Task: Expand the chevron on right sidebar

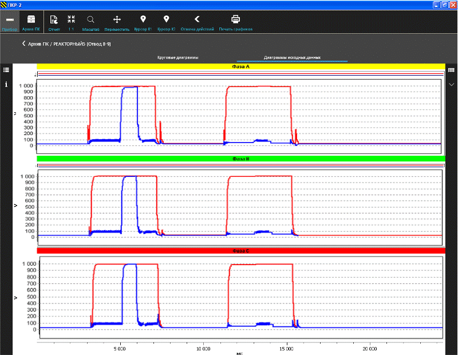Action: point(451,84)
